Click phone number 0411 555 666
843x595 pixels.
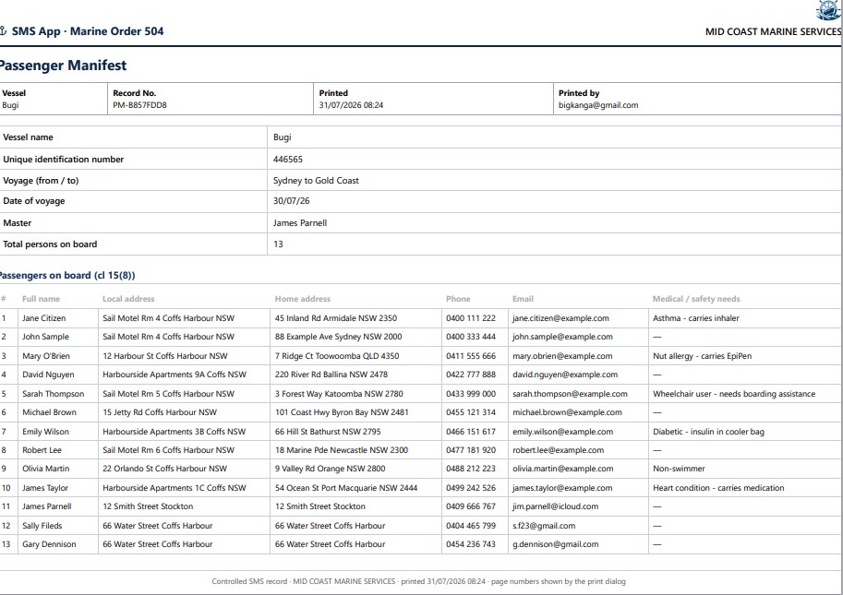click(470, 356)
